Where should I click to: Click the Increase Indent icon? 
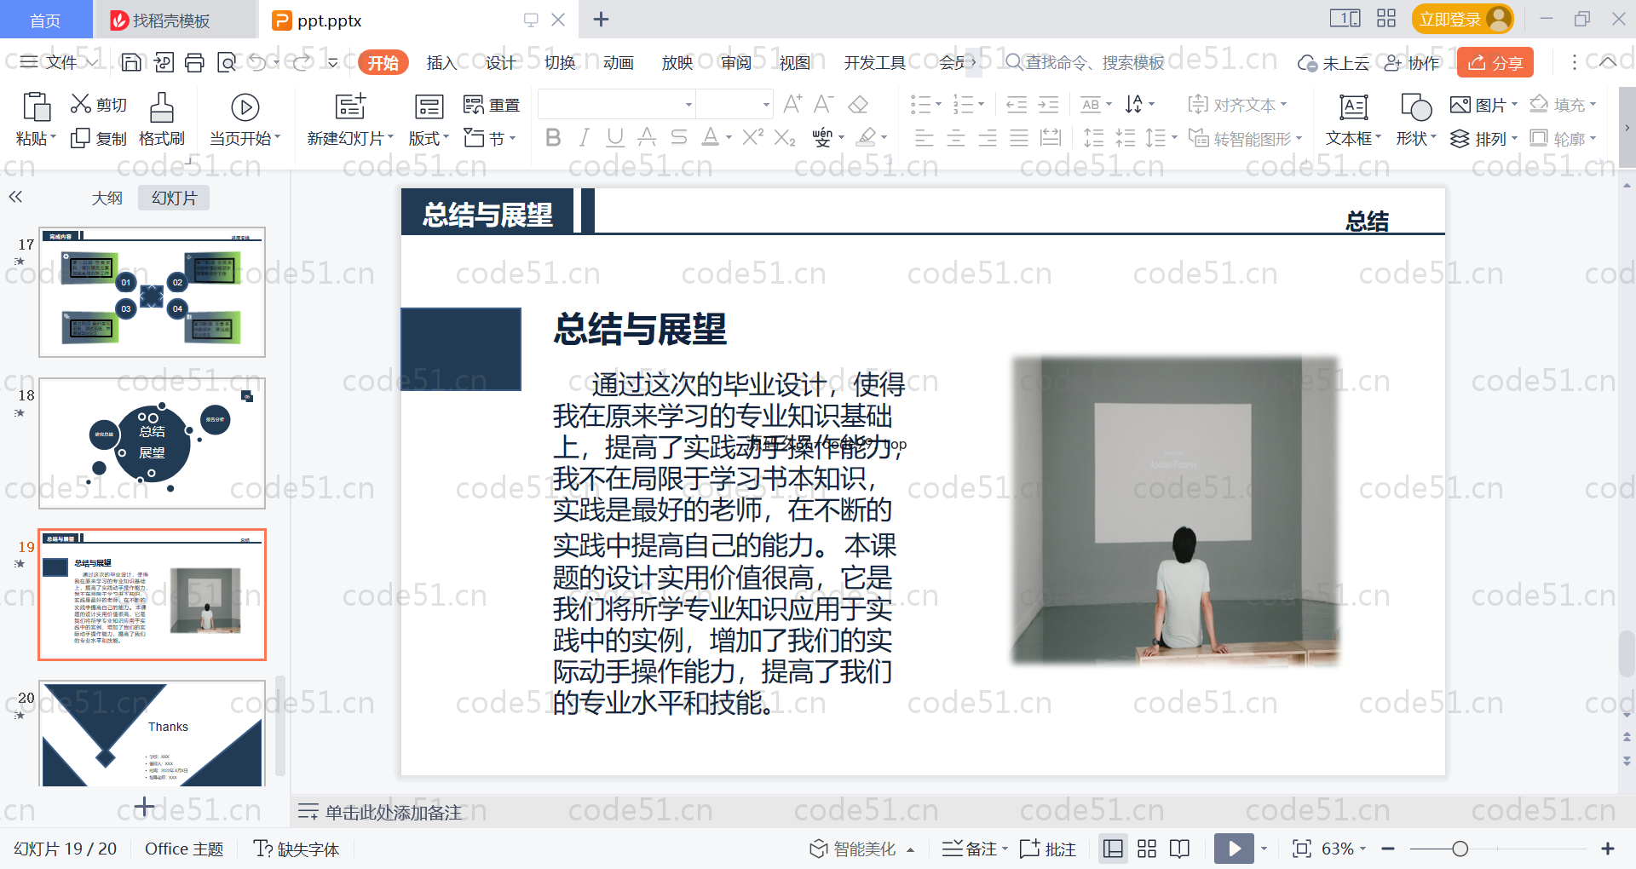(1048, 105)
